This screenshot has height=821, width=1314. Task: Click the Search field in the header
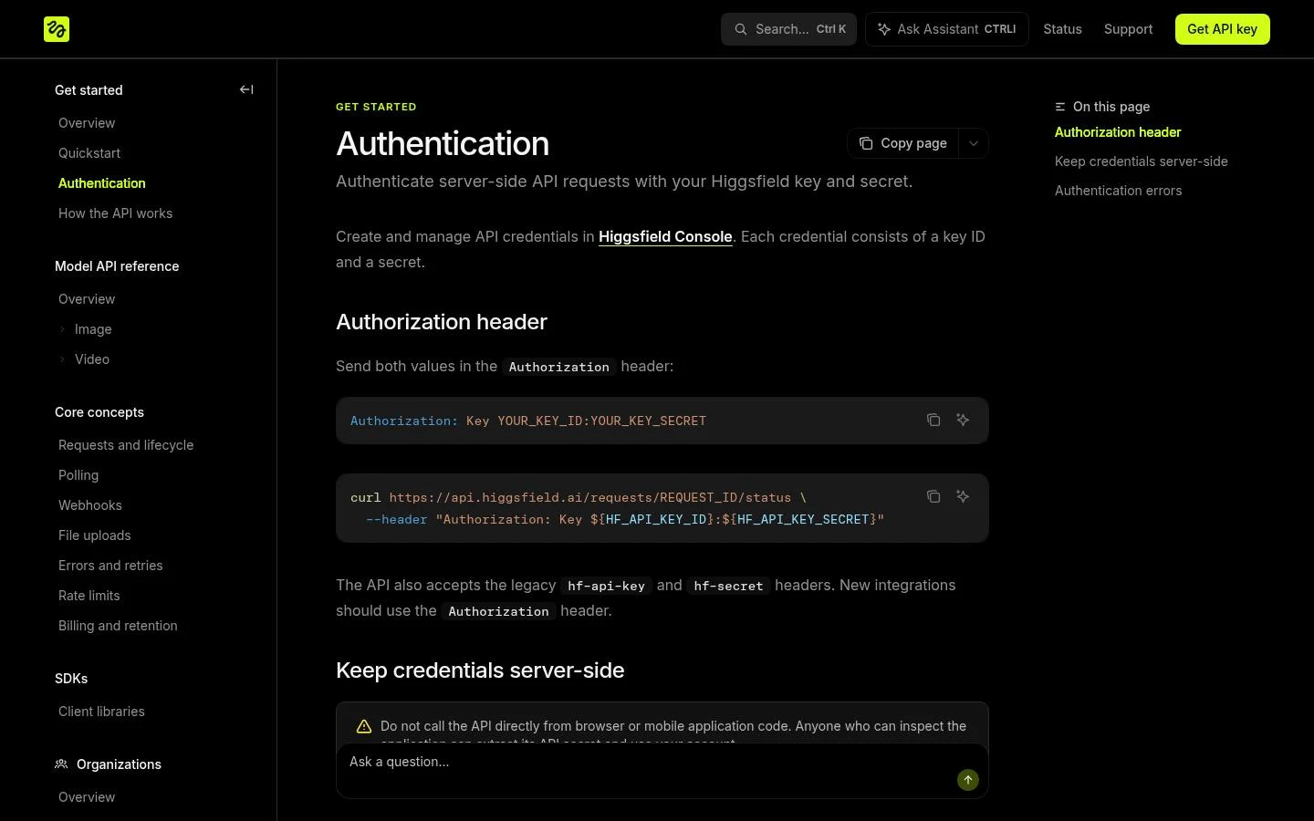click(788, 29)
